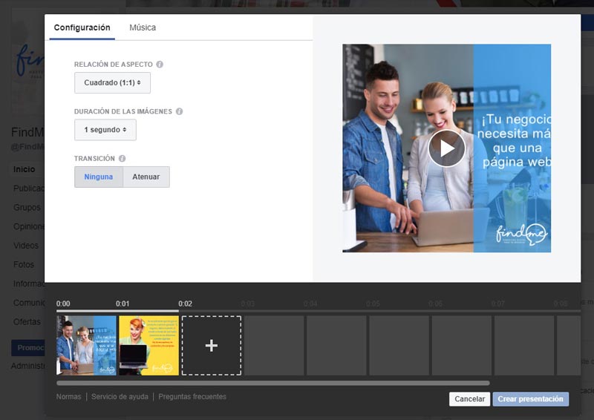The width and height of the screenshot is (594, 420).
Task: Switch to the Configuración tab
Action: click(x=82, y=27)
